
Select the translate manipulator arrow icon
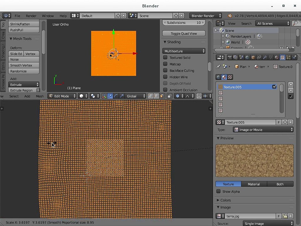pyautogui.click(x=110, y=96)
